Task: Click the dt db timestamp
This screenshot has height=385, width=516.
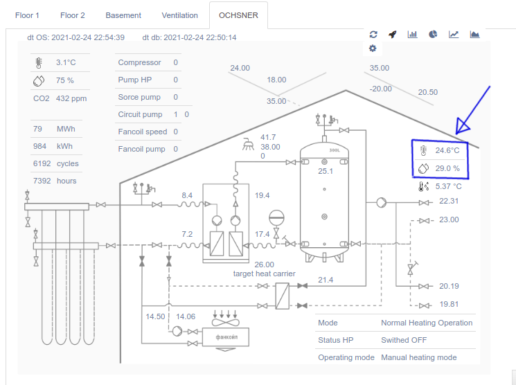Action: (x=189, y=37)
